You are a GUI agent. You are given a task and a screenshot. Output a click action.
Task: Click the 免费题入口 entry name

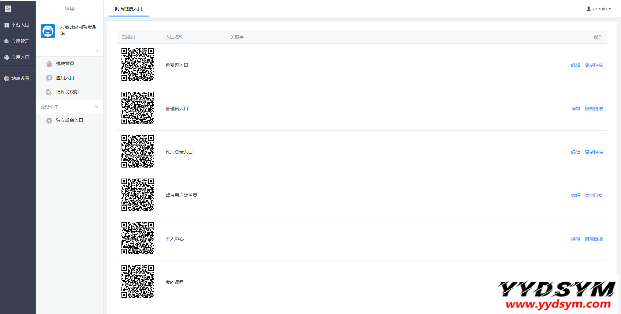(177, 65)
